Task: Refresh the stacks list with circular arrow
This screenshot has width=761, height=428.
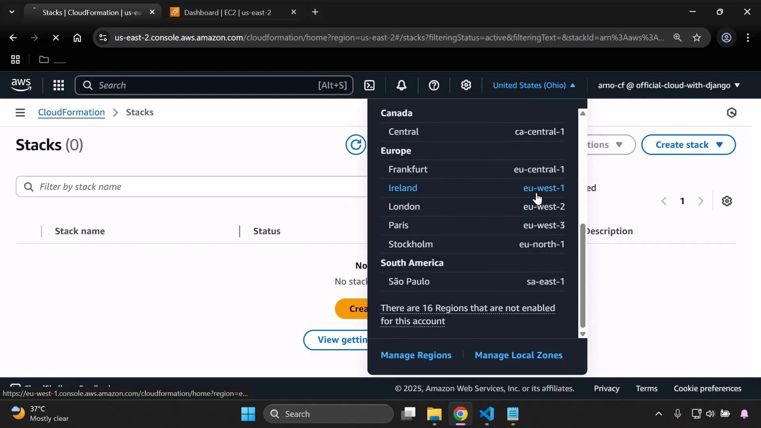Action: point(356,145)
